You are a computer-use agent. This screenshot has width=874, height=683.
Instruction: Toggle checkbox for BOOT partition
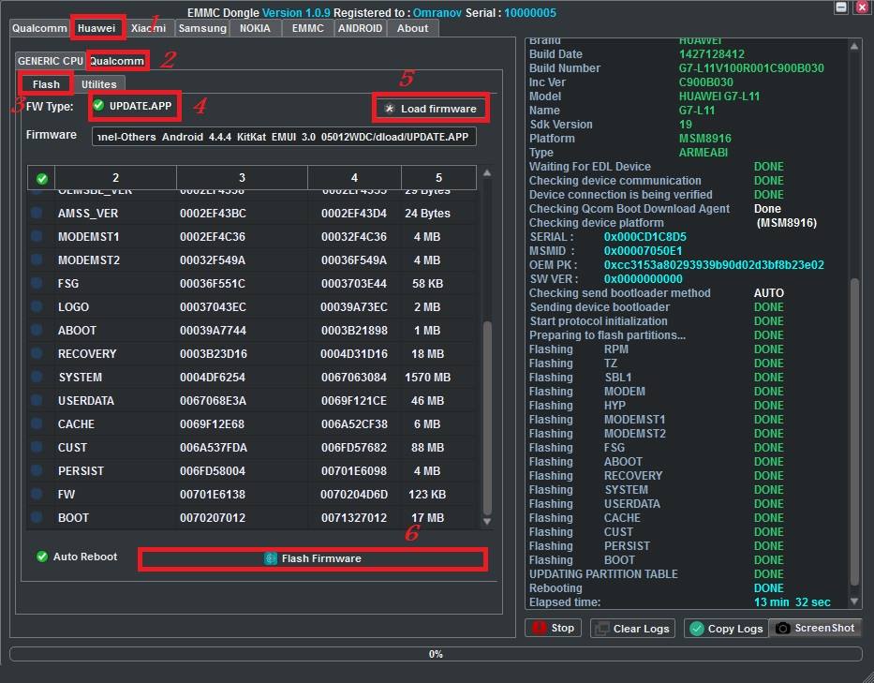point(37,517)
